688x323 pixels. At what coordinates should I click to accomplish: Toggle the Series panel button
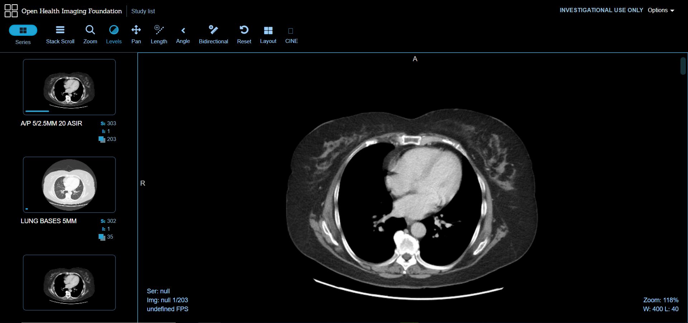(x=23, y=30)
